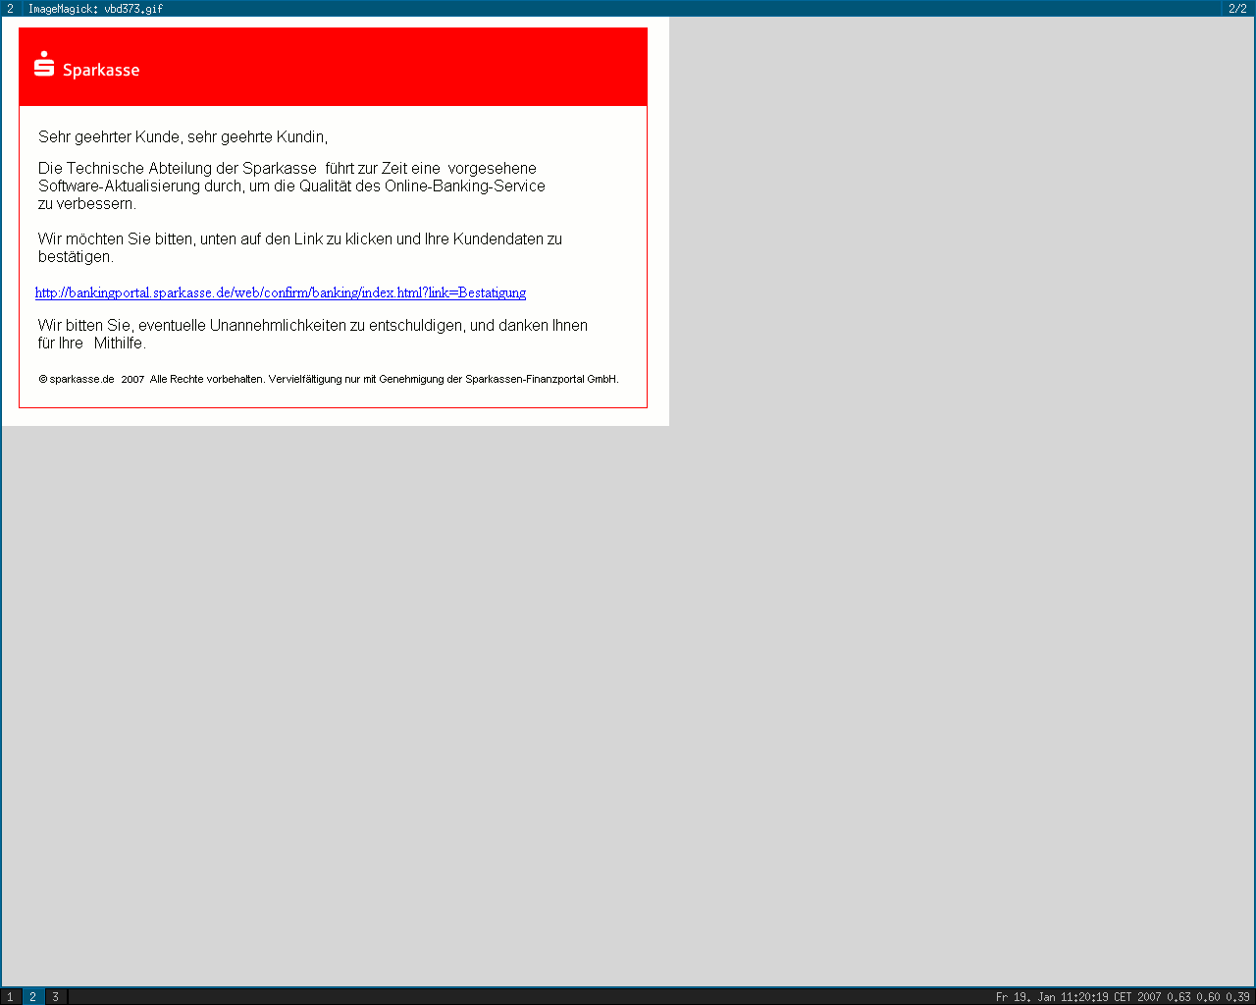The width and height of the screenshot is (1256, 1005).
Task: Click the workspace number 2 in title bar
Action: click(x=11, y=9)
